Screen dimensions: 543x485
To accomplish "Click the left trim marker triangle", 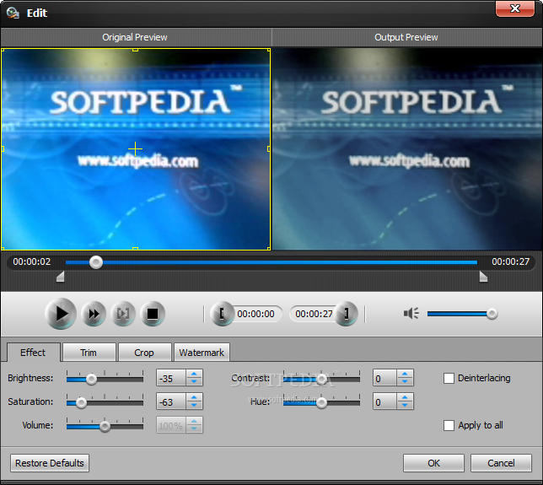I will pos(60,277).
